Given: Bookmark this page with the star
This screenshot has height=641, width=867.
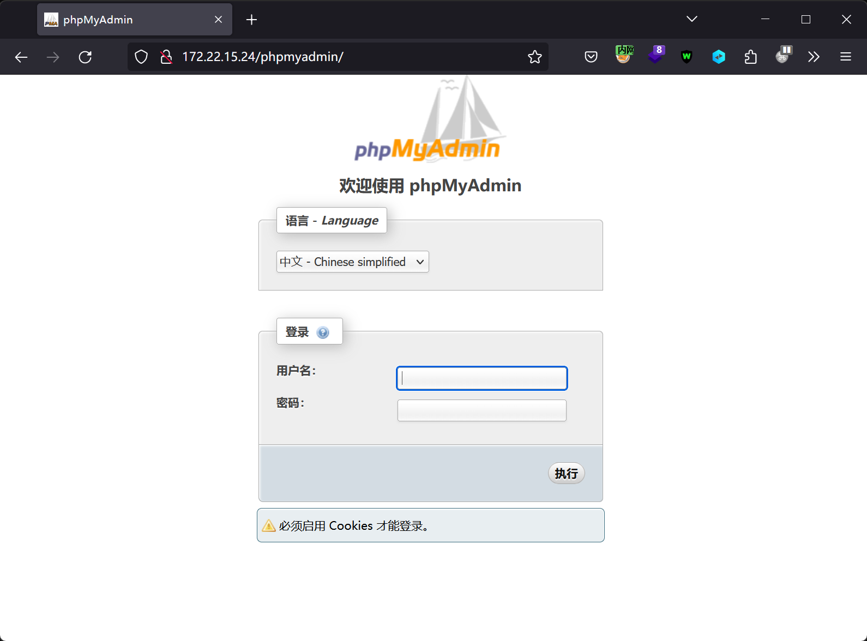Looking at the screenshot, I should coord(535,57).
